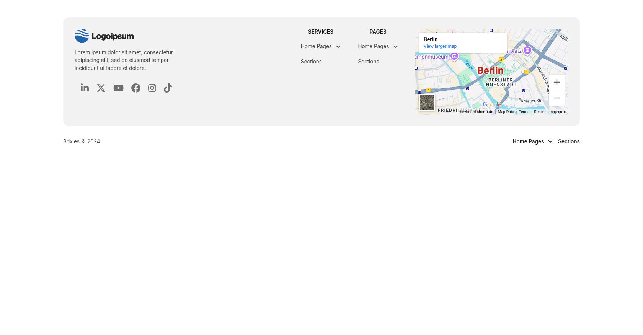The height and width of the screenshot is (335, 643).
Task: Click the Logoipsum logo
Action: 104,36
